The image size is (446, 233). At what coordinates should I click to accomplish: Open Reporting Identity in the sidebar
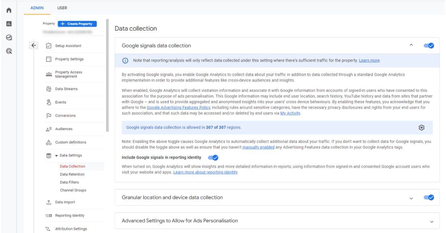point(70,216)
